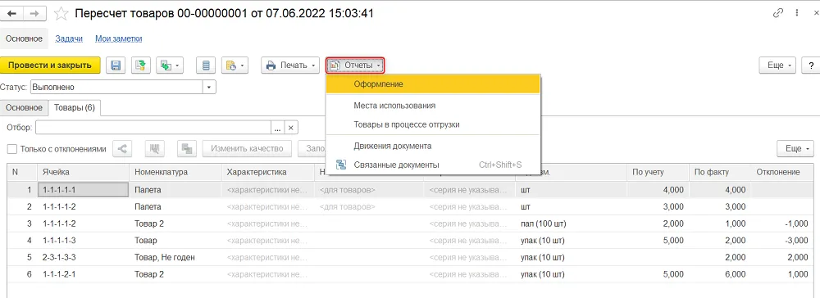Get a link to the document with the chain icon
Screen dimensions: 820x298
pos(777,14)
